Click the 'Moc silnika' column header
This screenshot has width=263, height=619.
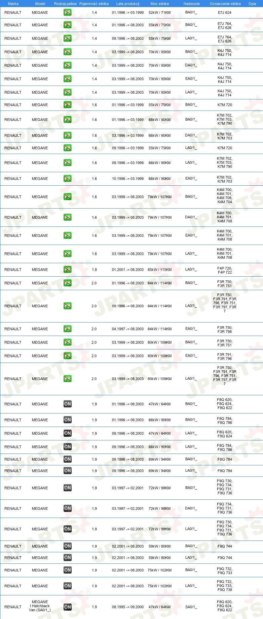click(x=160, y=4)
